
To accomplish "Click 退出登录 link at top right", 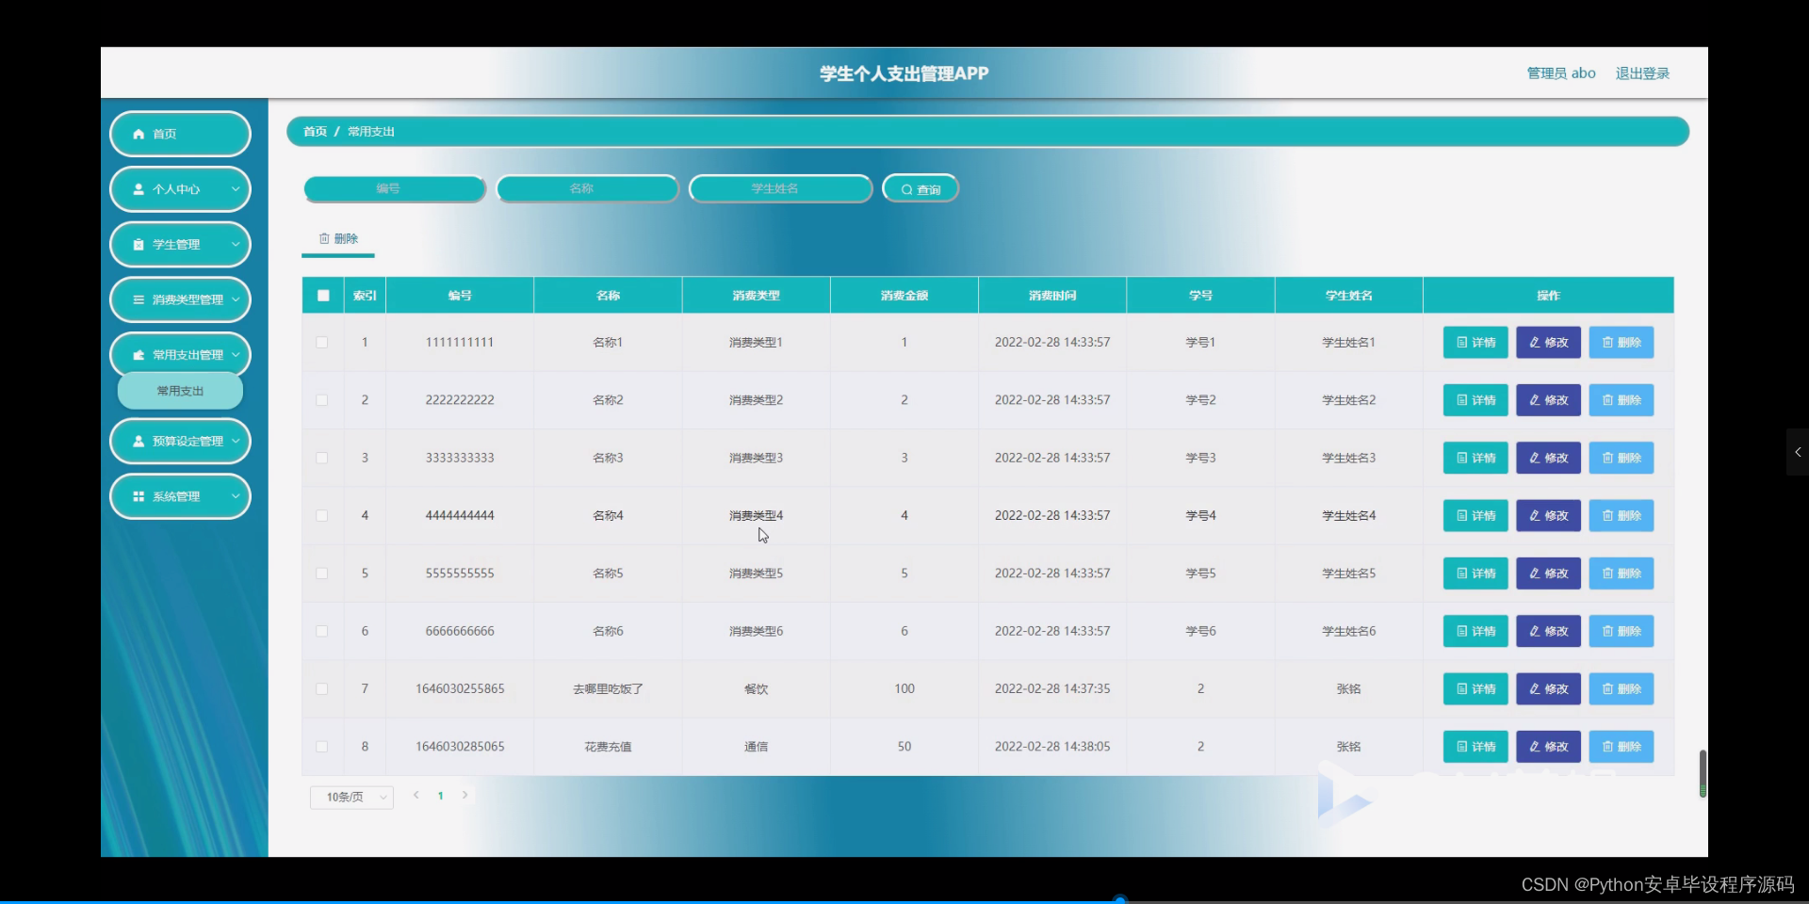I will pyautogui.click(x=1642, y=73).
